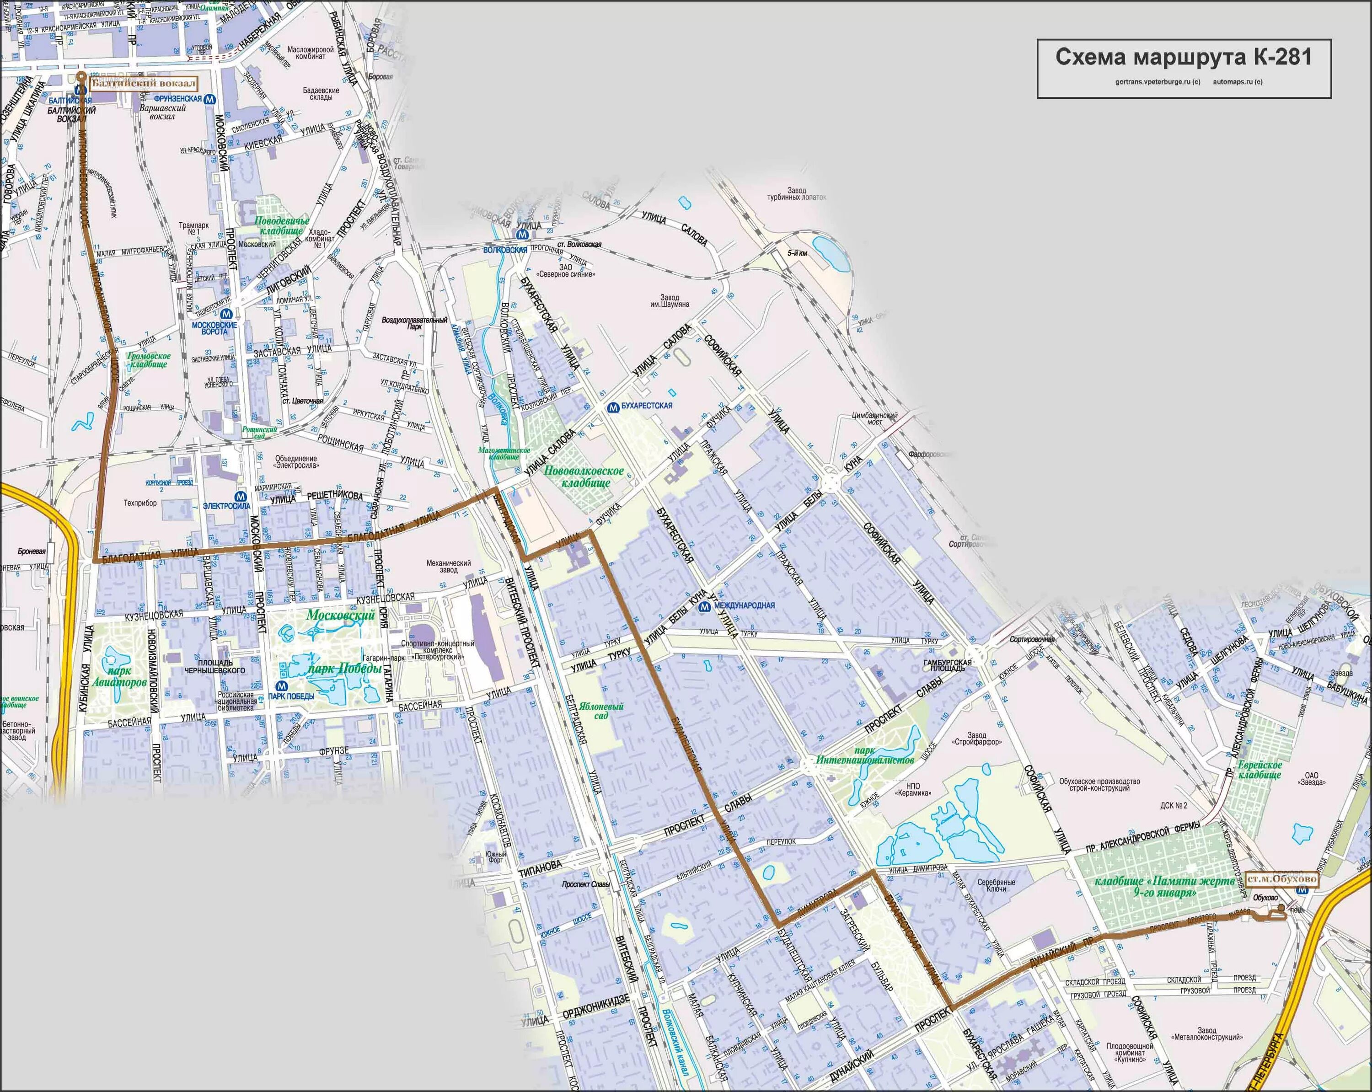The height and width of the screenshot is (1092, 1372).
Task: Click the Громовское кладбище label
Action: pos(149,360)
